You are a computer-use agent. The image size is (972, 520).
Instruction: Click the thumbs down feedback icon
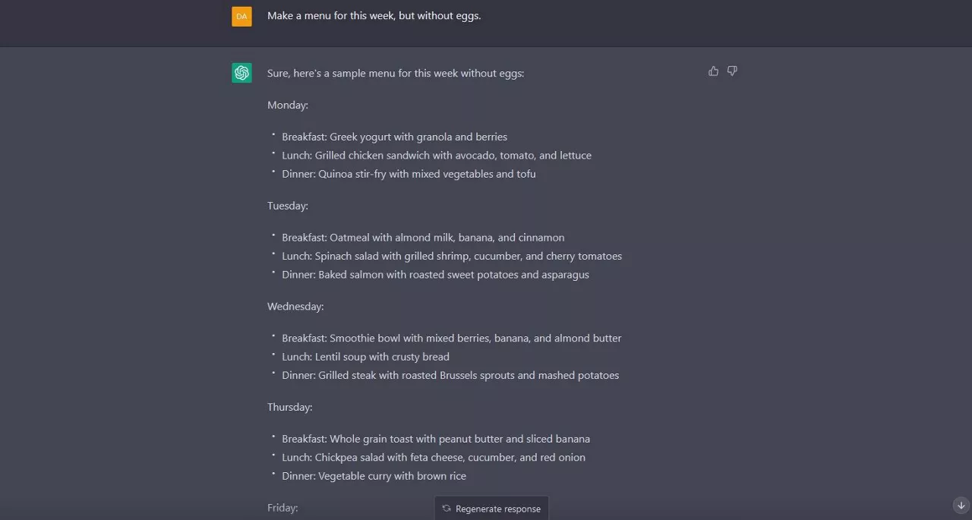coord(732,71)
